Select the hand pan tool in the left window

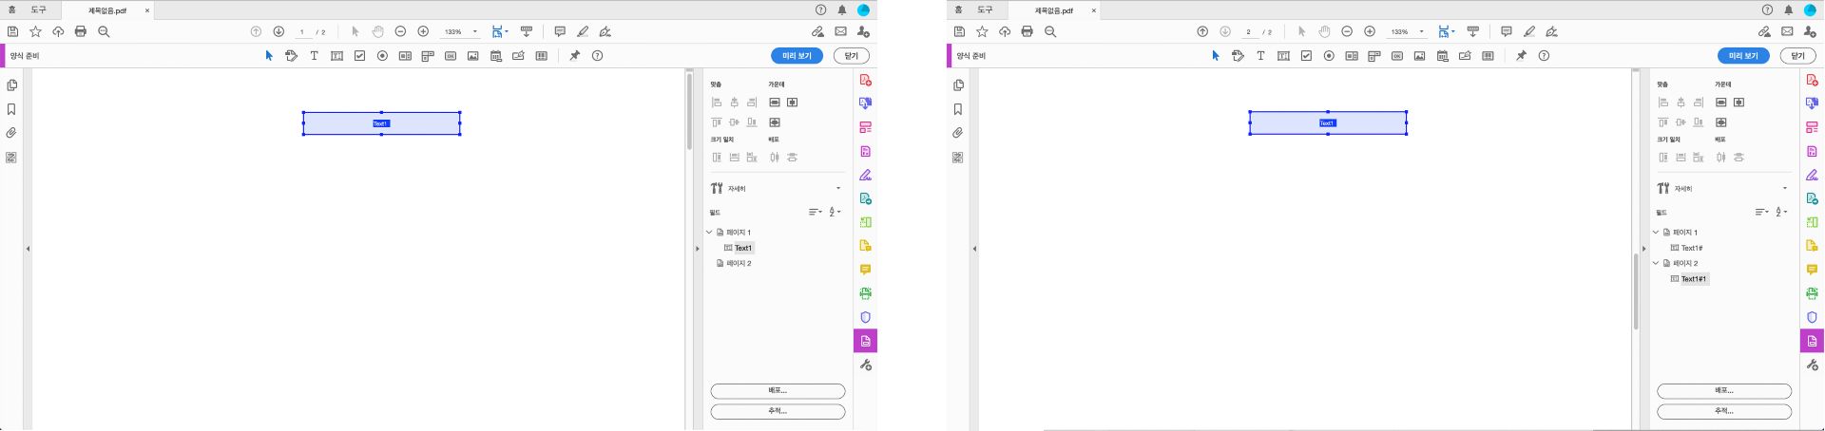click(x=378, y=31)
